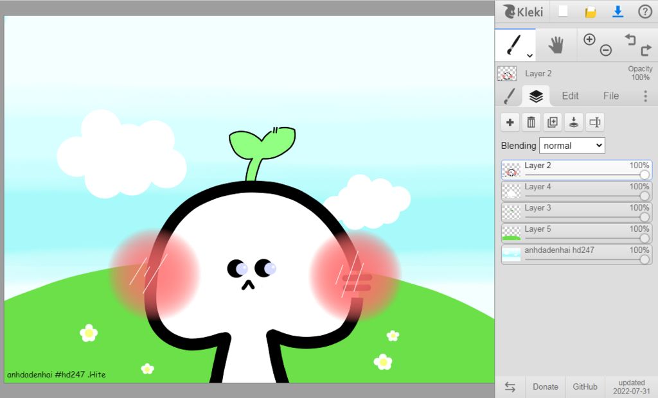Open the Blending mode dropdown
This screenshot has height=398, width=658.
572,146
